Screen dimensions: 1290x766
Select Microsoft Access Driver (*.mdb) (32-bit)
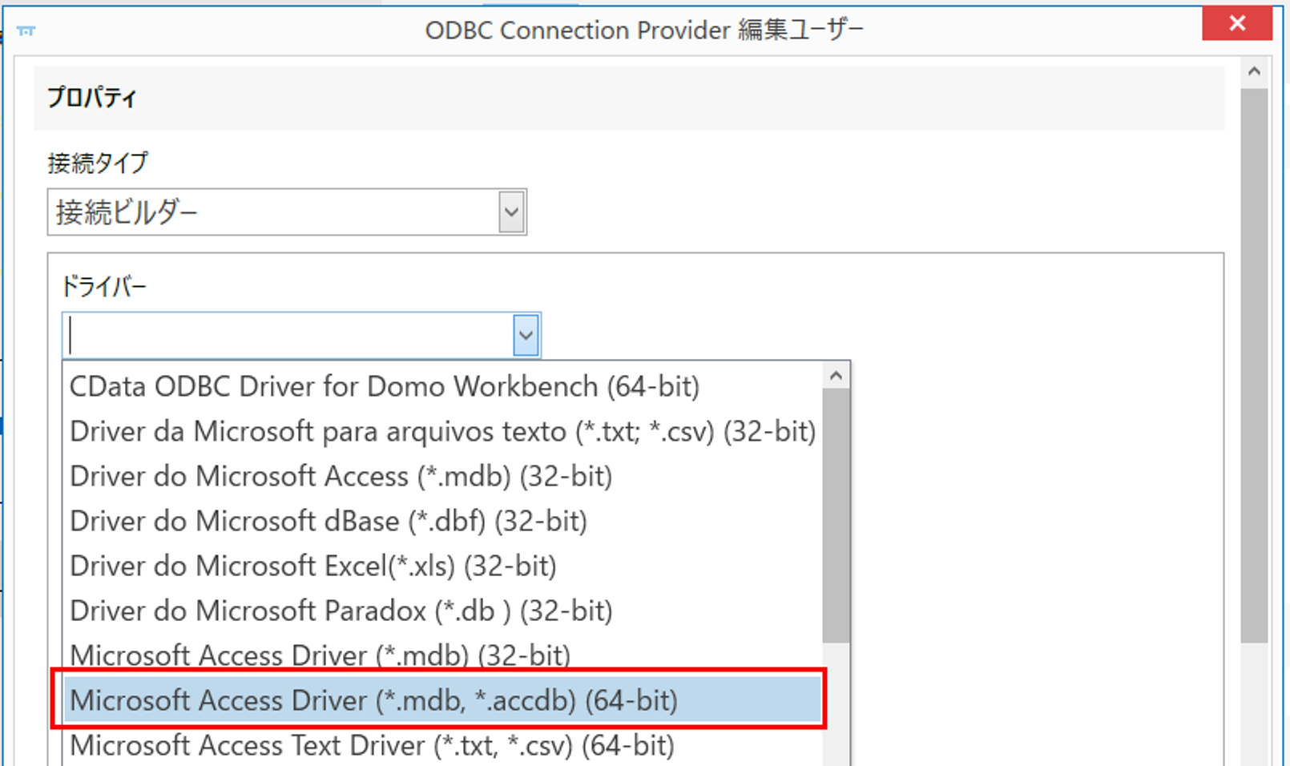point(443,654)
